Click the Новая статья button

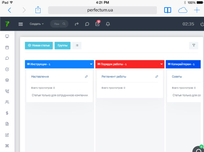pyautogui.click(x=39, y=46)
